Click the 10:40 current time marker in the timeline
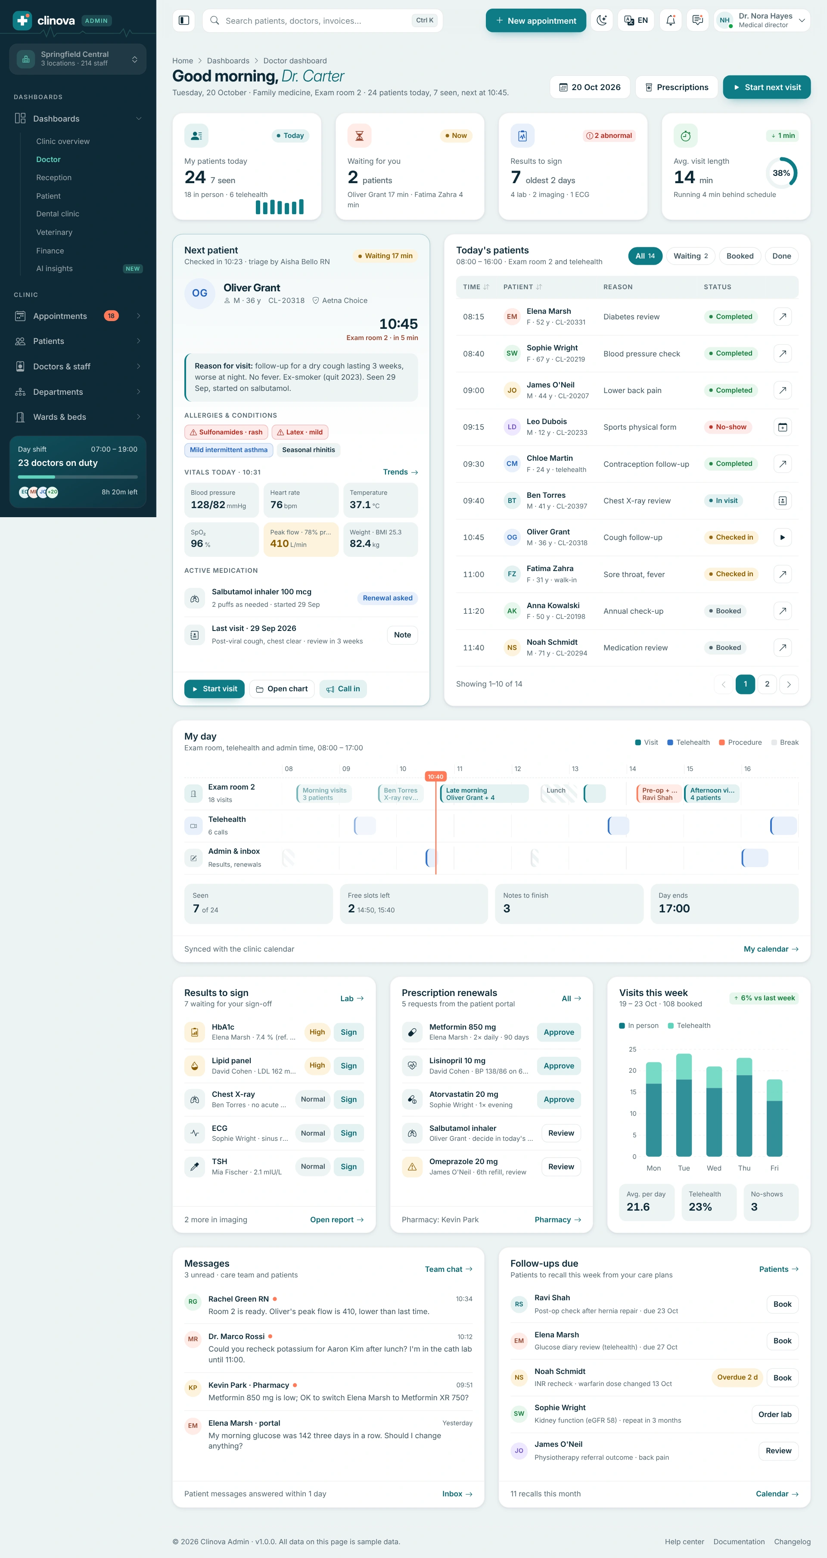Viewport: 827px width, 1558px height. (x=435, y=777)
